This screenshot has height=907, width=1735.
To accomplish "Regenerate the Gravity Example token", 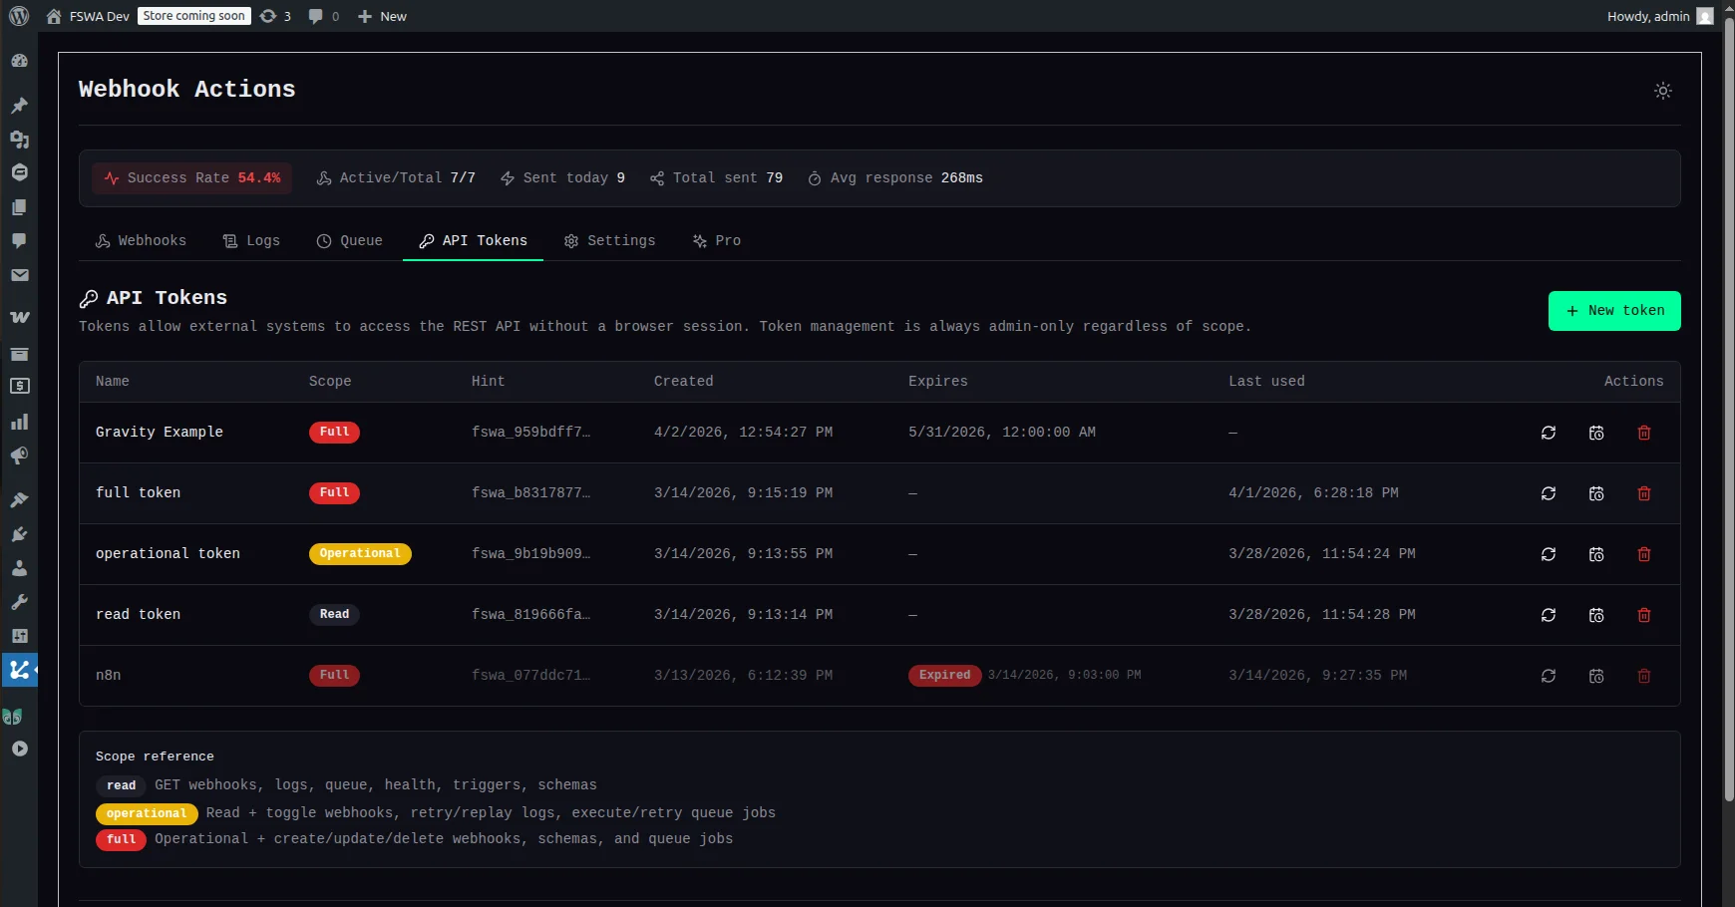I will point(1549,433).
